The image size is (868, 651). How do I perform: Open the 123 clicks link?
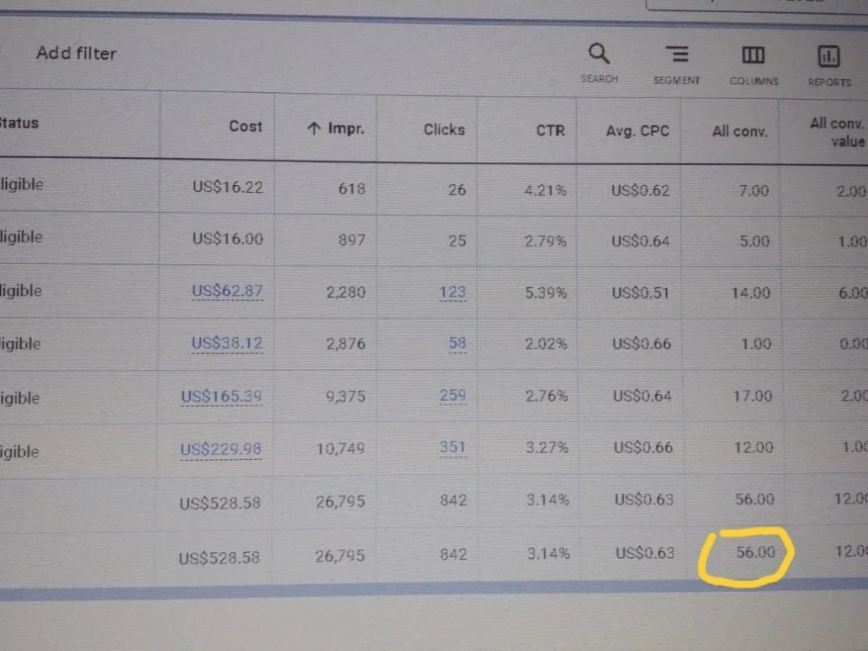point(453,292)
